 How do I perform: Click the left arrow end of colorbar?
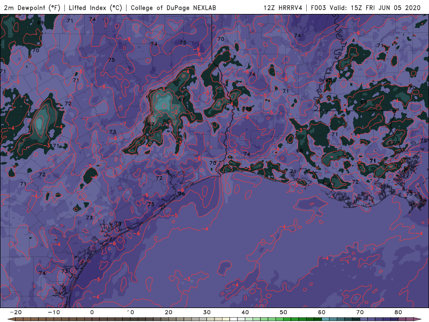pos(11,319)
